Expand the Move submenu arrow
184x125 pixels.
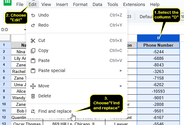121,86
